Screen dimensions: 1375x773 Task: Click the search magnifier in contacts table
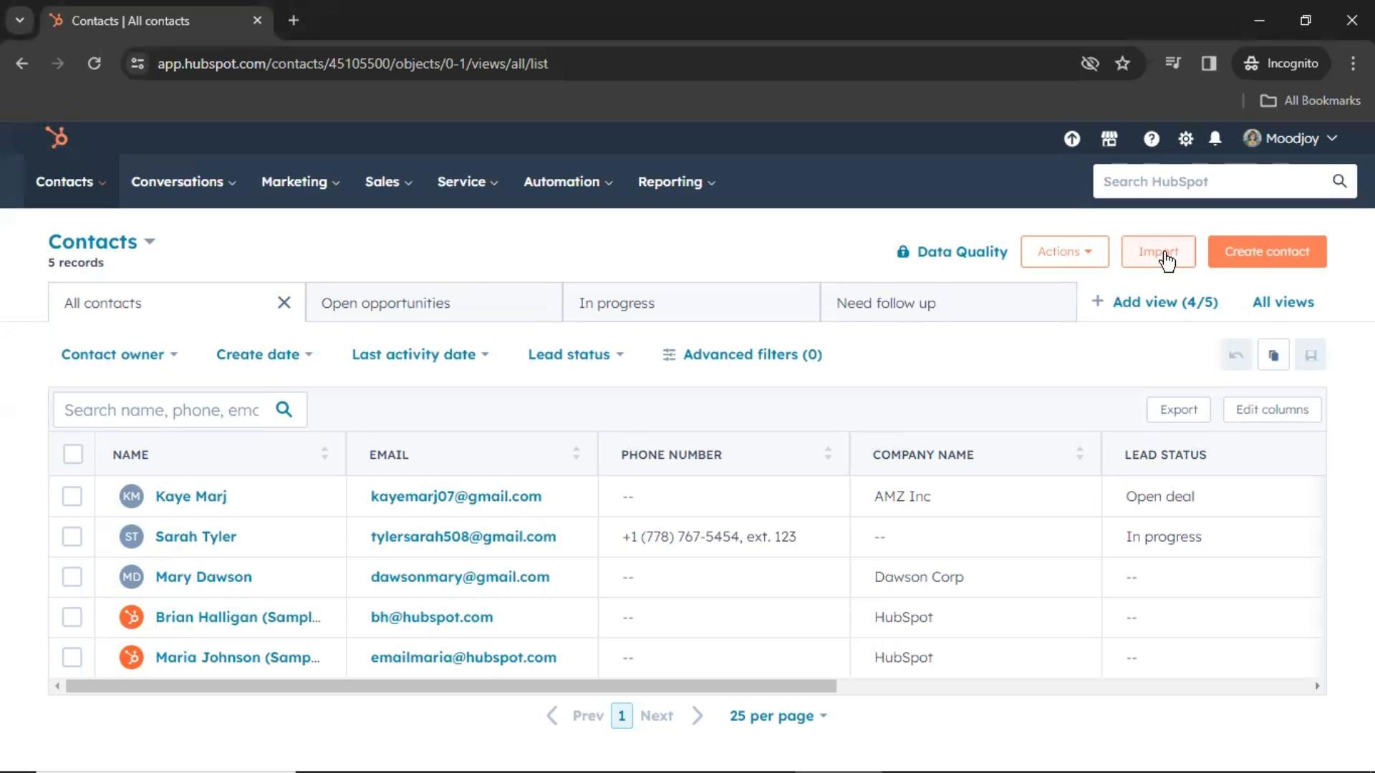[x=284, y=409]
